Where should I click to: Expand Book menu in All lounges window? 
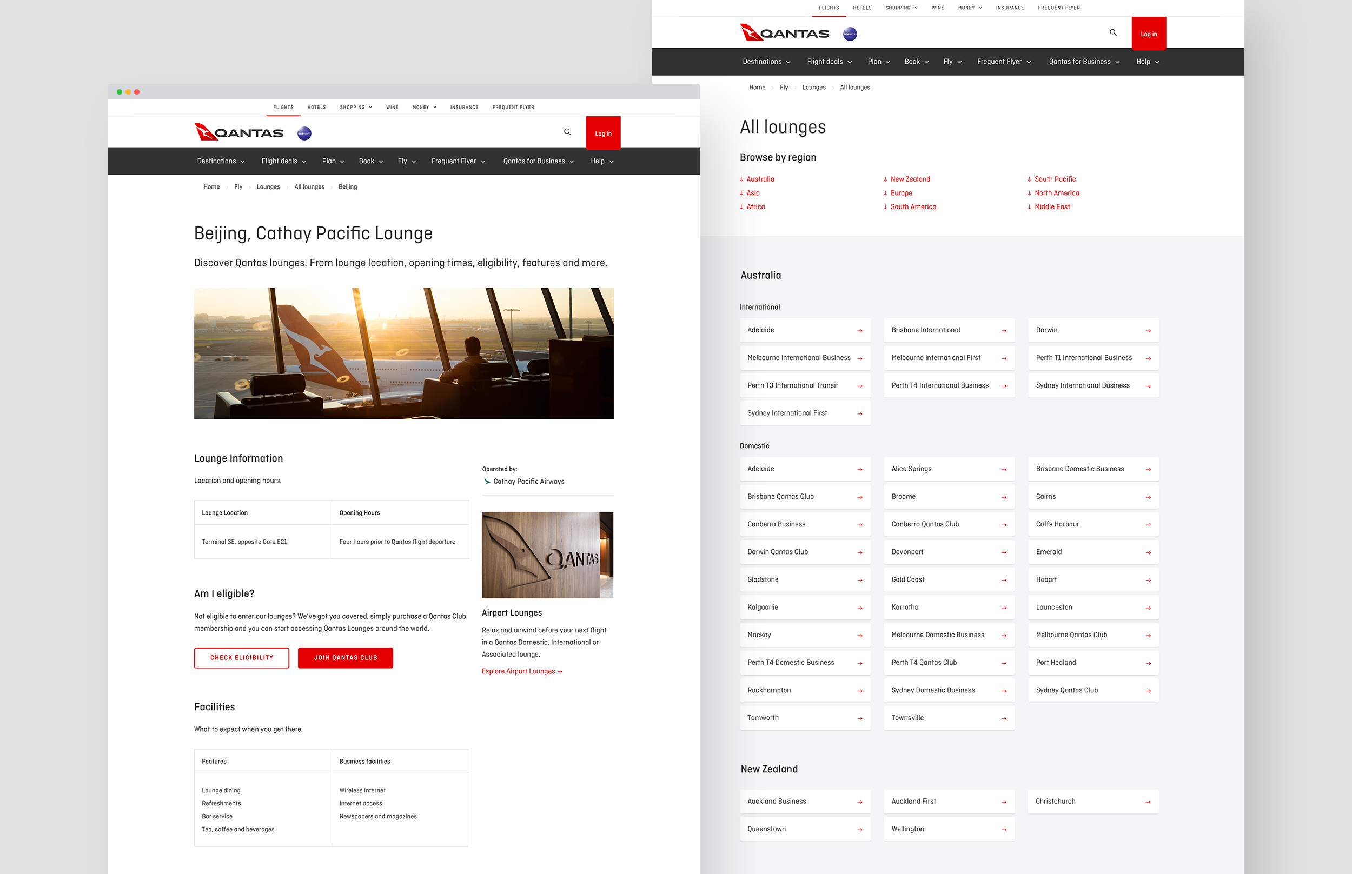[917, 62]
